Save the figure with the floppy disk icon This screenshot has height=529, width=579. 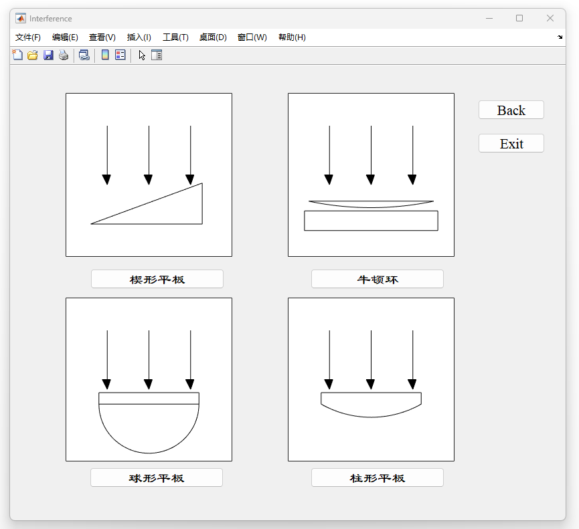48,56
